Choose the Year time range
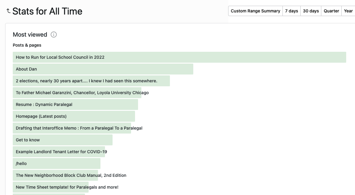Screen dimensions: 355x195 pos(348,11)
